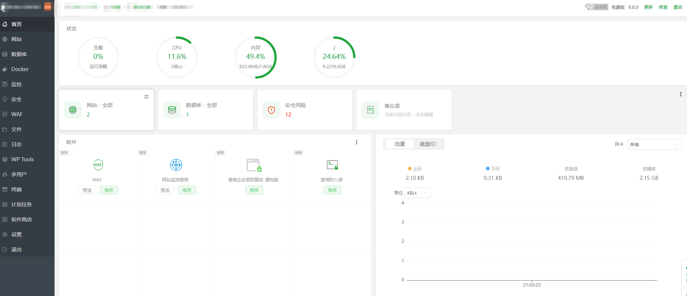Image resolution: width=687 pixels, height=296 pixels.
Task: Click the 安全 shield icon in sidebar
Action: pos(5,99)
